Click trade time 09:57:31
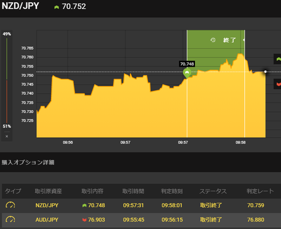This screenshot has width=281, height=229. pos(133,206)
